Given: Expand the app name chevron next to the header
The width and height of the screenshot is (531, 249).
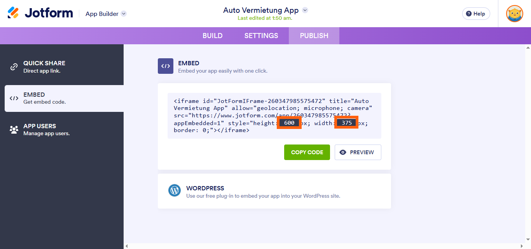Looking at the screenshot, I should coord(306,10).
